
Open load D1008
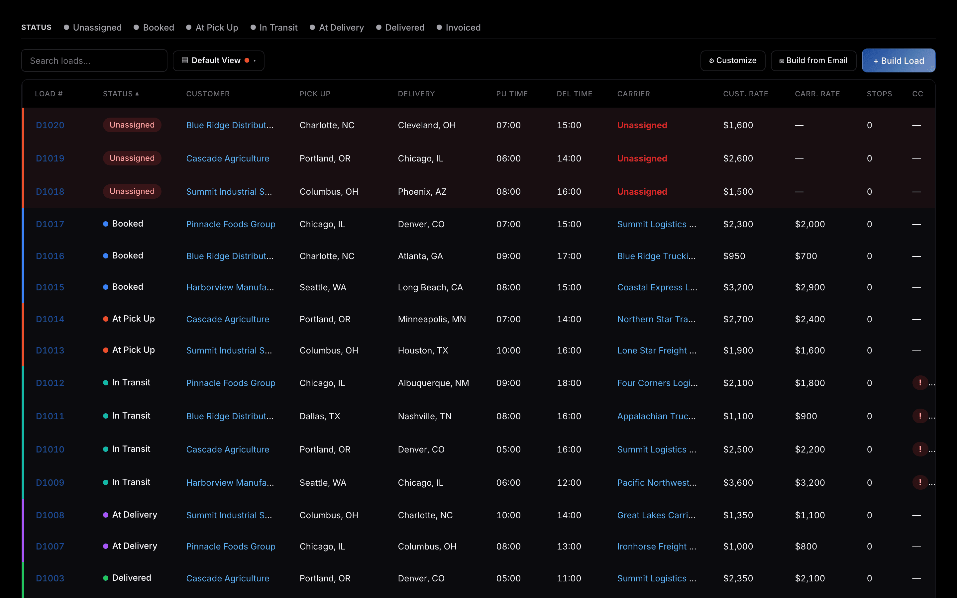pyautogui.click(x=50, y=515)
